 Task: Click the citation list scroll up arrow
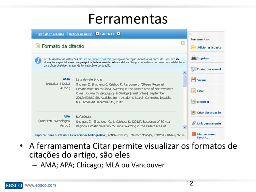(184, 73)
